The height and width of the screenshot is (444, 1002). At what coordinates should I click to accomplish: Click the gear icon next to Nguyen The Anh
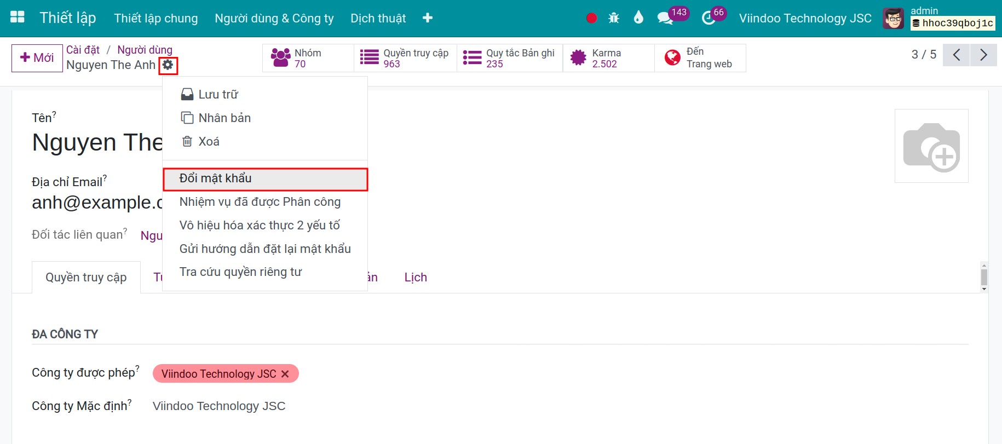[168, 65]
